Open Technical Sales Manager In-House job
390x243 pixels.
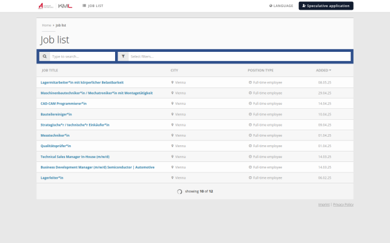tap(75, 157)
